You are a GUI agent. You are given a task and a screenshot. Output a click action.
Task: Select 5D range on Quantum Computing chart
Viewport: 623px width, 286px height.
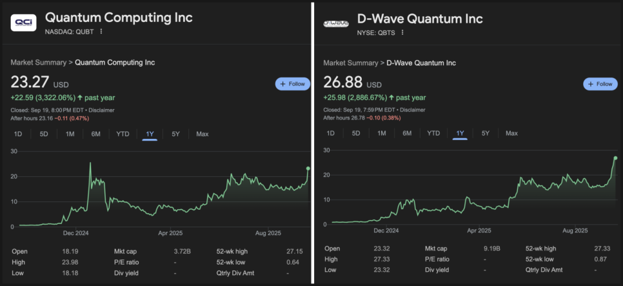pos(44,134)
